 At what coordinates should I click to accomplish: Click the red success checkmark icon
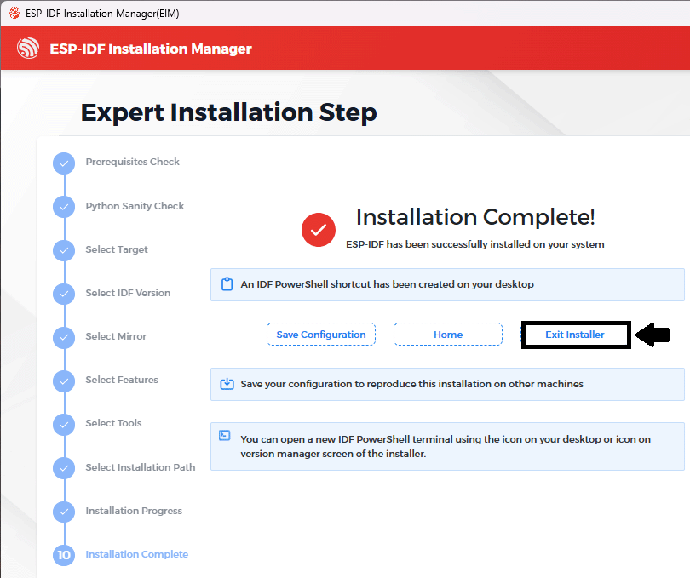click(319, 230)
